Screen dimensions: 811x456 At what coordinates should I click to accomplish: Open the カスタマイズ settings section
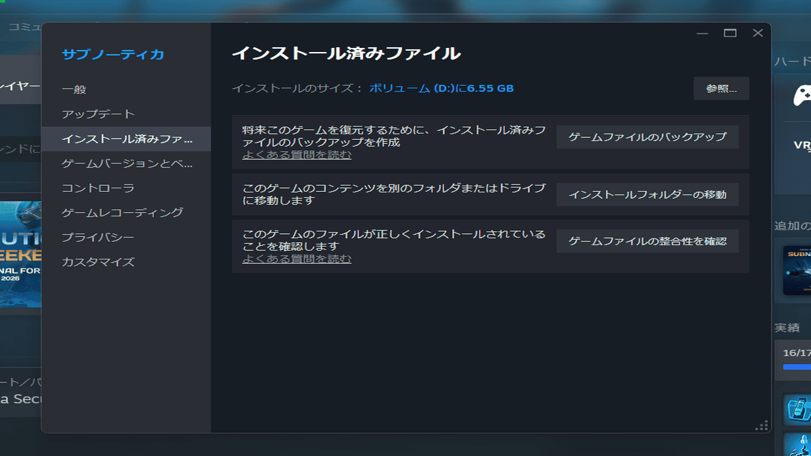126,261
